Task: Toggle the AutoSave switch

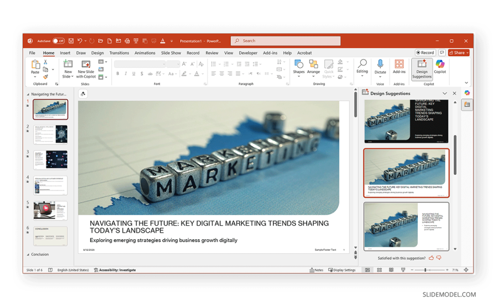Action: click(58, 41)
